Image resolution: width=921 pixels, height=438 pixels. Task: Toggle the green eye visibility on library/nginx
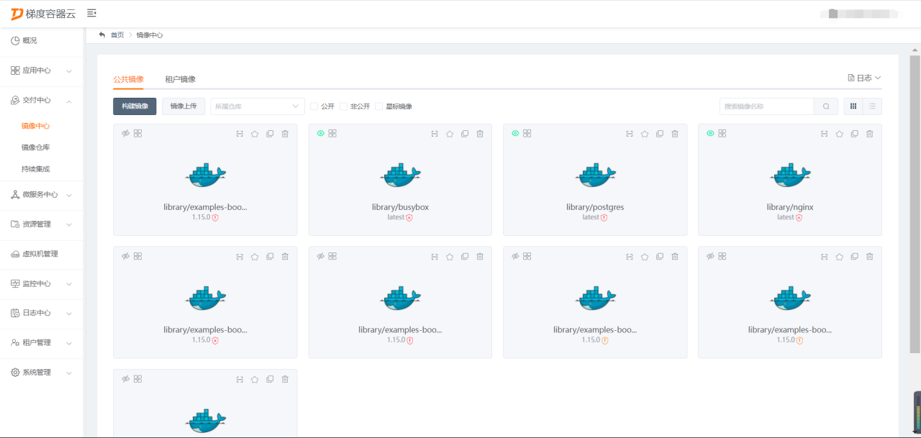point(710,134)
